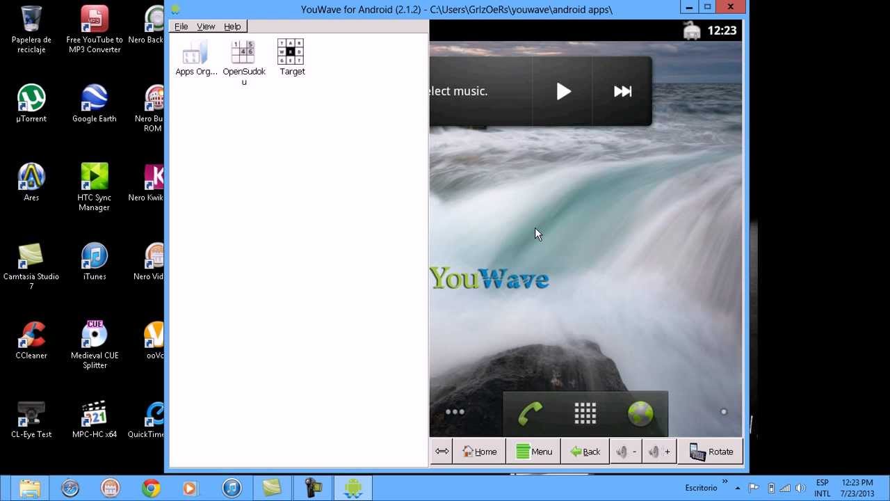Play music in the Android widget
Viewport: 890px width, 501px height.
[563, 91]
